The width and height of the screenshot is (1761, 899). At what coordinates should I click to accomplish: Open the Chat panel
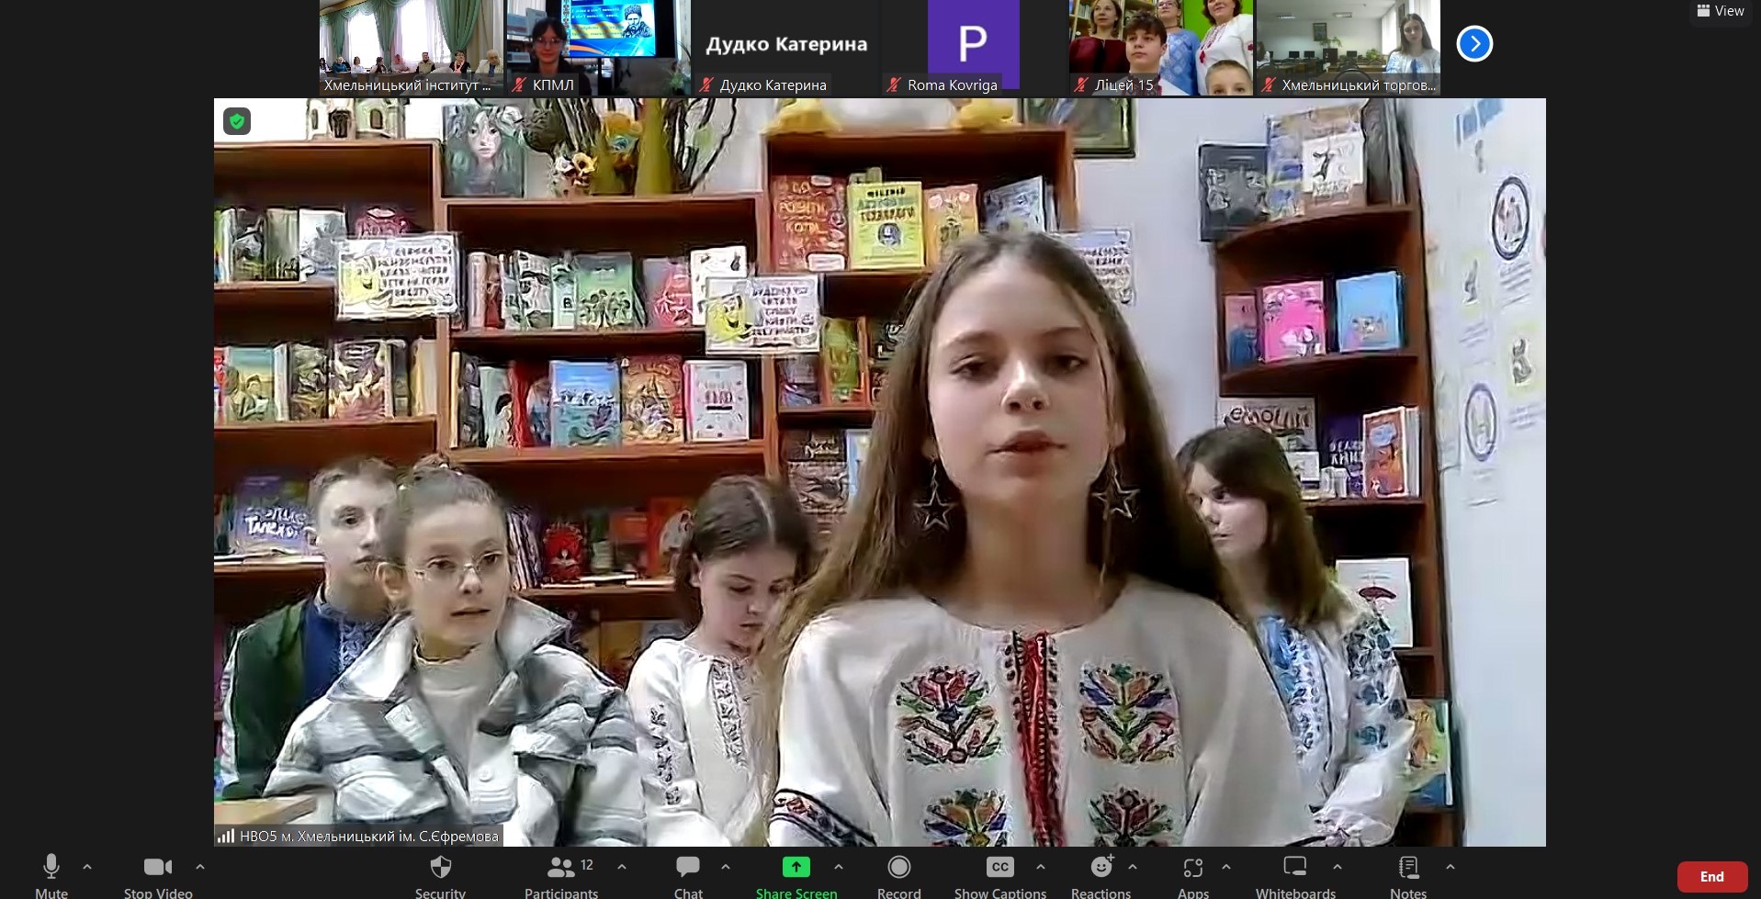click(x=688, y=868)
